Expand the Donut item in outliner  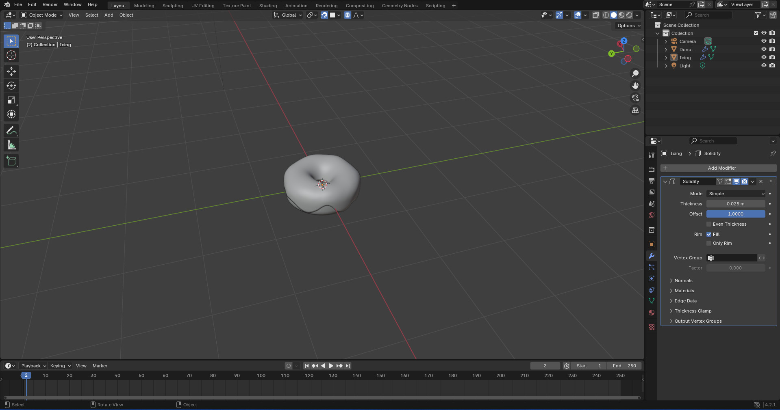666,49
